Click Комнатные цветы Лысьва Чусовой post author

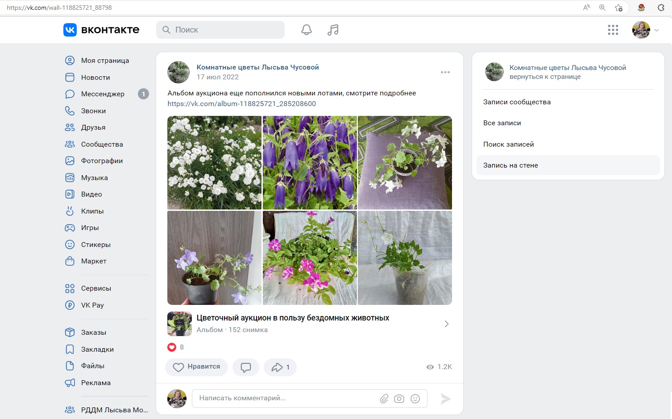[x=257, y=67]
